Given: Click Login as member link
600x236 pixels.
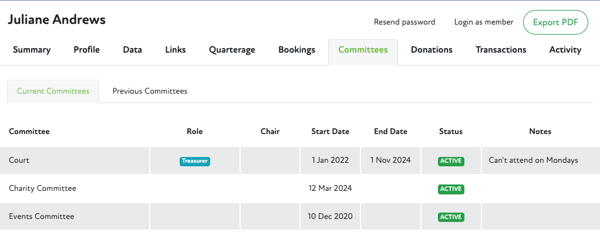Looking at the screenshot, I should (484, 22).
